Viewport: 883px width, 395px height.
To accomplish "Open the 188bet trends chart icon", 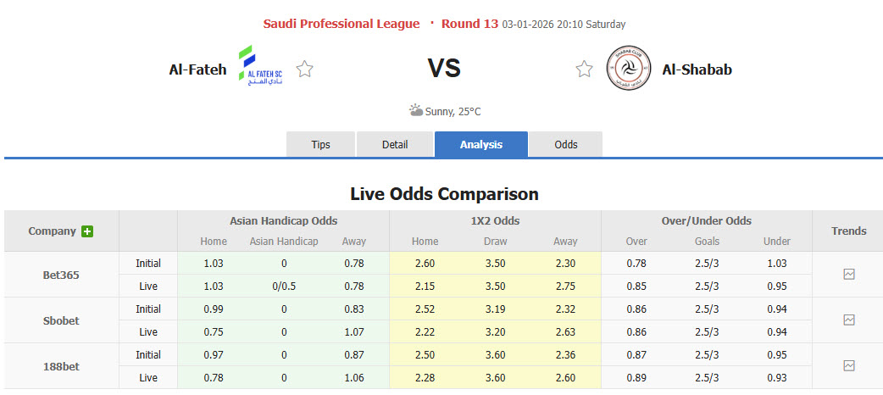I will point(849,366).
